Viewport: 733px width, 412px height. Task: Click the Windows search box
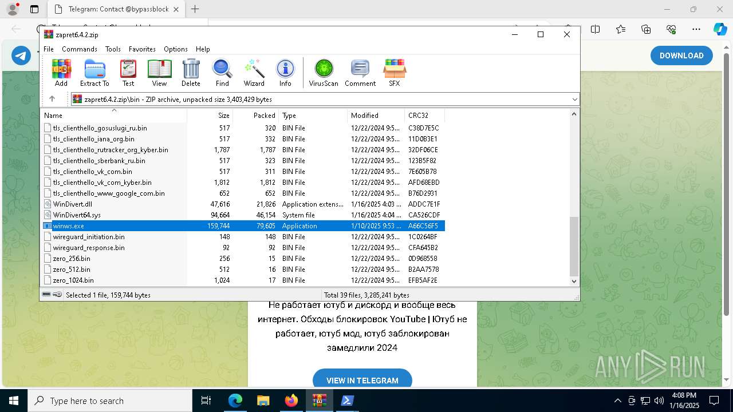[x=110, y=401]
